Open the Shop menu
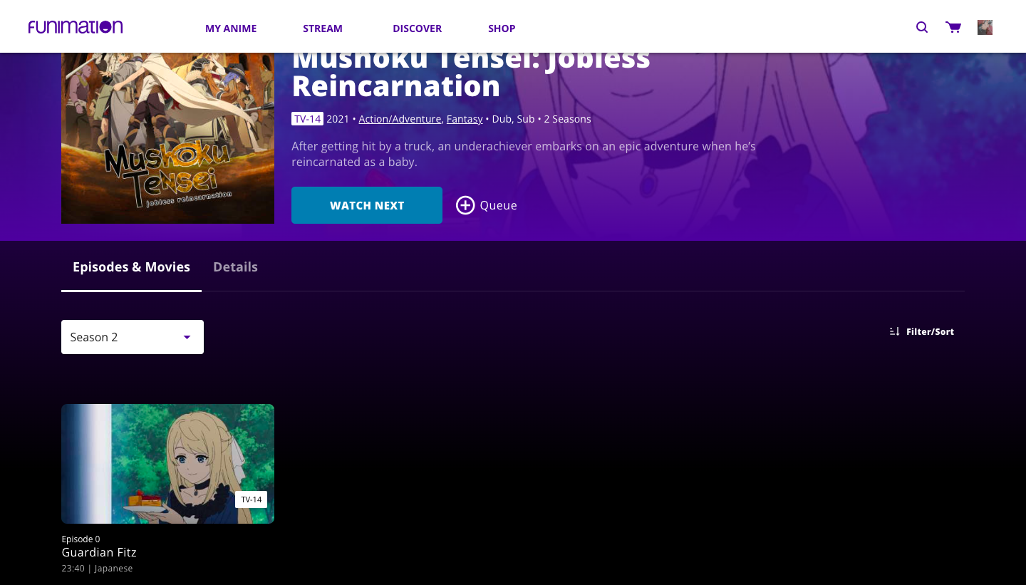Image resolution: width=1026 pixels, height=585 pixels. tap(502, 29)
